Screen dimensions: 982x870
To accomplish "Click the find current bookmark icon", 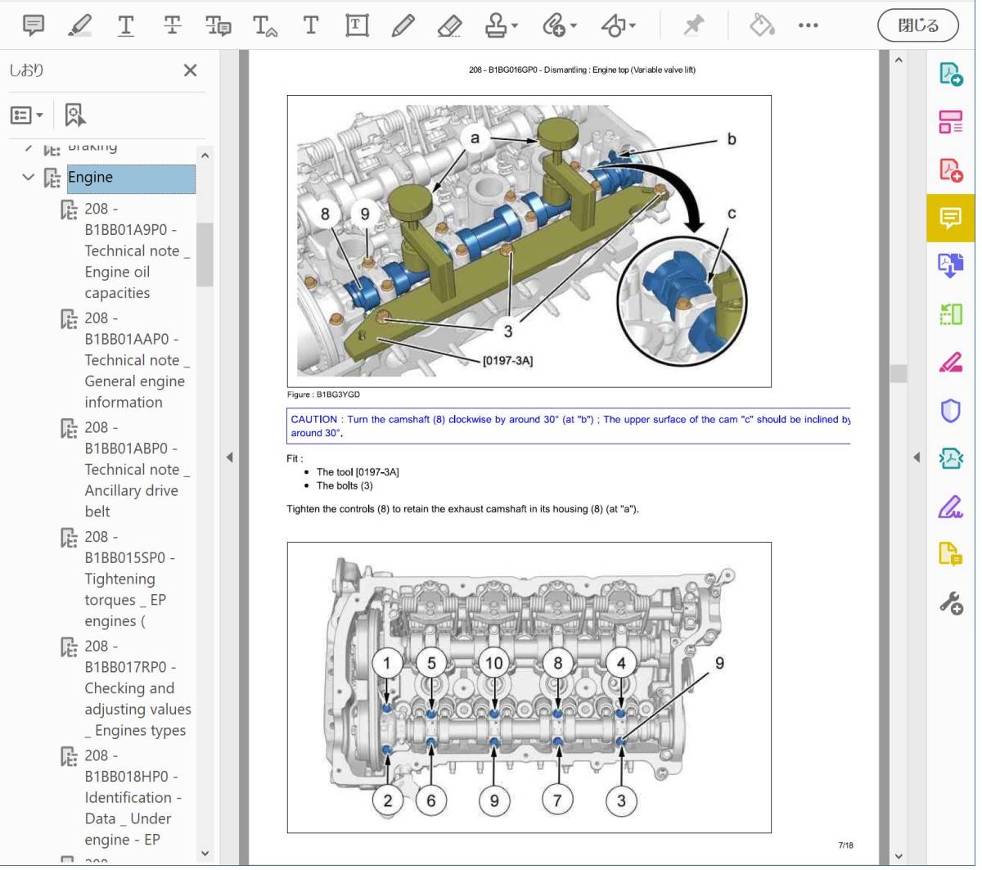I will [x=74, y=115].
